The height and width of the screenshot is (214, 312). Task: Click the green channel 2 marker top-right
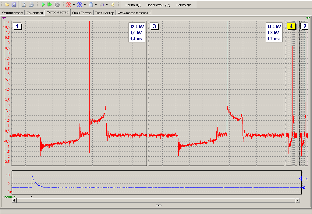coord(308,18)
